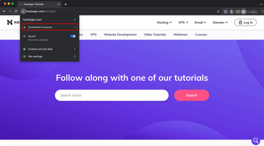Viewport: 264px width, 146px height.
Task: Click the address bar URL text
Action: (41, 11)
